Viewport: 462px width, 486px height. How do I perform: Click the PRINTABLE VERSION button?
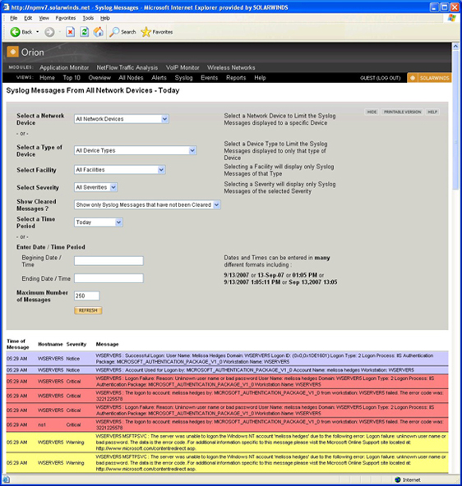click(403, 112)
